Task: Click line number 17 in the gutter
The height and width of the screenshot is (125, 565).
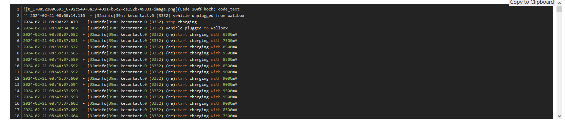Action: click(17, 110)
